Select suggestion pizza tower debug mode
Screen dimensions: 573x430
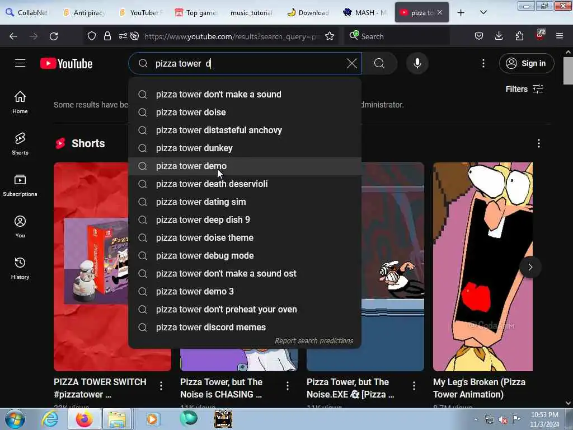[245, 255]
